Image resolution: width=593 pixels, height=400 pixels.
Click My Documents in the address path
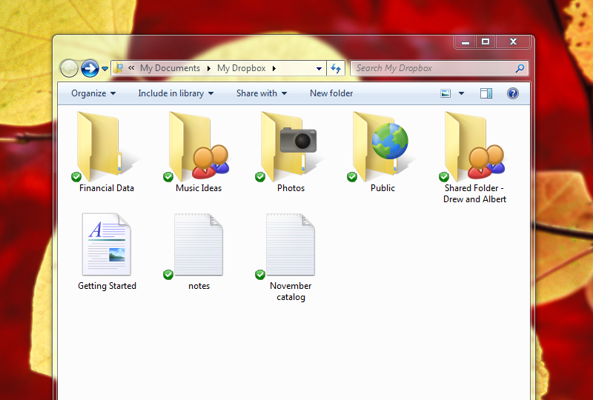tap(170, 68)
